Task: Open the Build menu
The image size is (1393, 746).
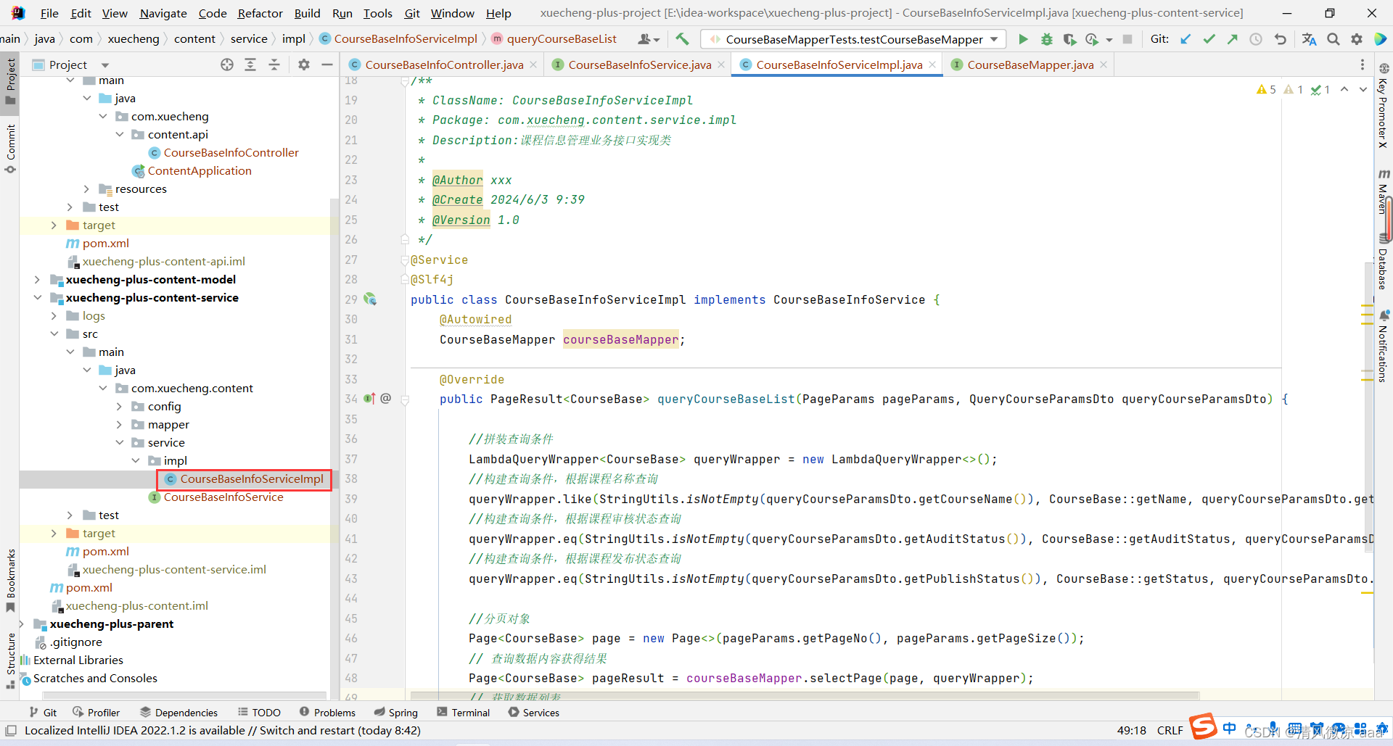Action: click(x=307, y=13)
